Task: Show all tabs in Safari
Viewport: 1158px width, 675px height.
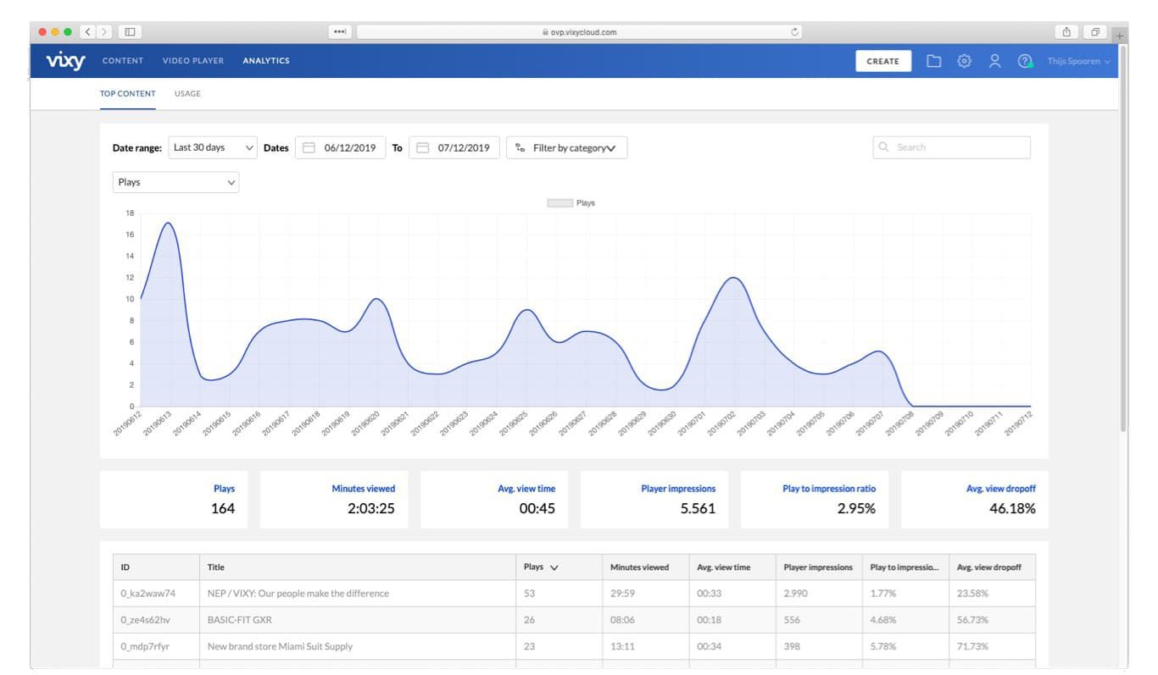Action: click(x=1095, y=32)
